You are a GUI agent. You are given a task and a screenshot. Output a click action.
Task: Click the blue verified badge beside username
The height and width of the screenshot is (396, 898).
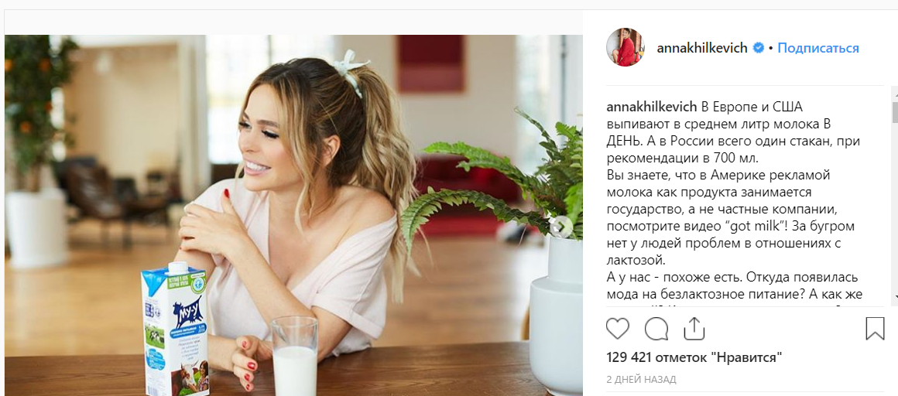(x=758, y=48)
